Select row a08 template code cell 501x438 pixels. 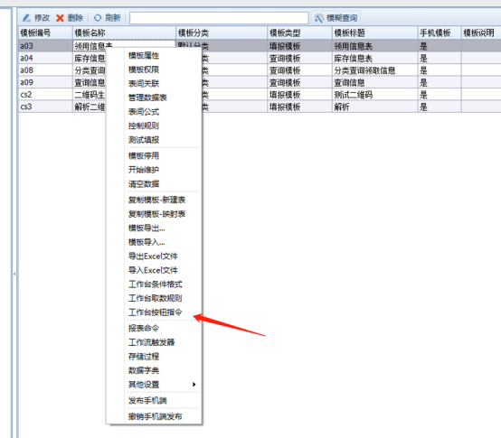pos(45,70)
